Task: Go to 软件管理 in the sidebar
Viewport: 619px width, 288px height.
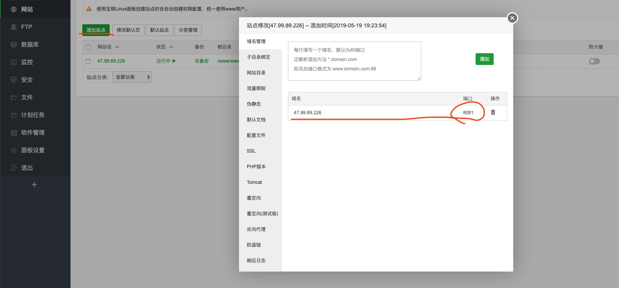Action: (x=35, y=133)
